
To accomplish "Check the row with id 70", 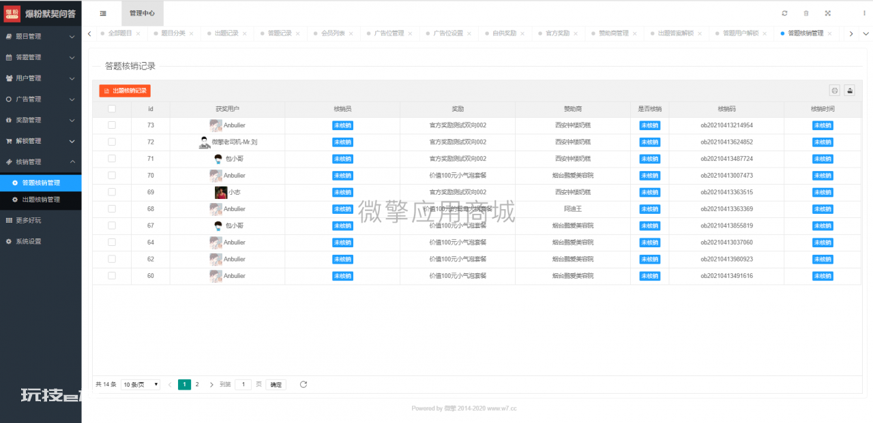I will pyautogui.click(x=112, y=175).
